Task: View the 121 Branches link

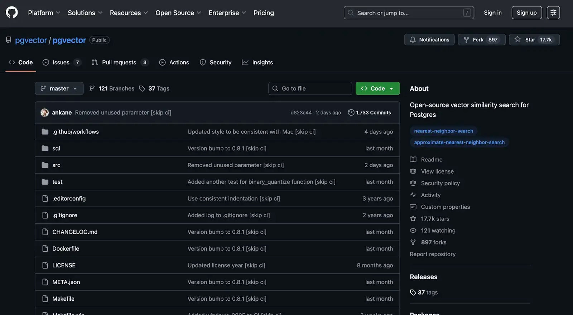Action: click(x=112, y=88)
